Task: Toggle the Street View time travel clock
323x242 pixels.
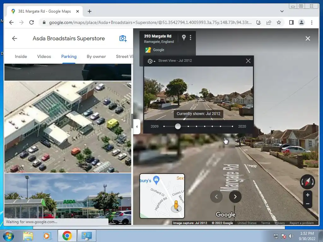Action: pos(151,61)
